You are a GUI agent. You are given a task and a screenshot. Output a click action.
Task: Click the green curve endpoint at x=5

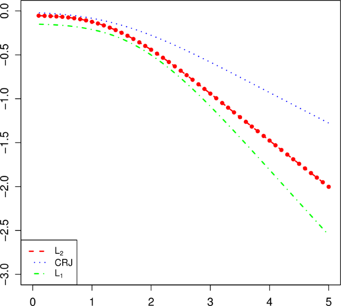click(326, 231)
